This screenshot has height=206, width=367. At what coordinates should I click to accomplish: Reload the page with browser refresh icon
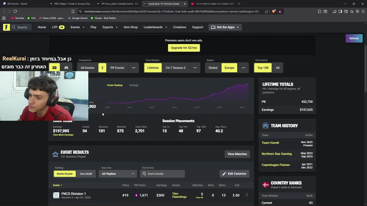tap(15, 11)
